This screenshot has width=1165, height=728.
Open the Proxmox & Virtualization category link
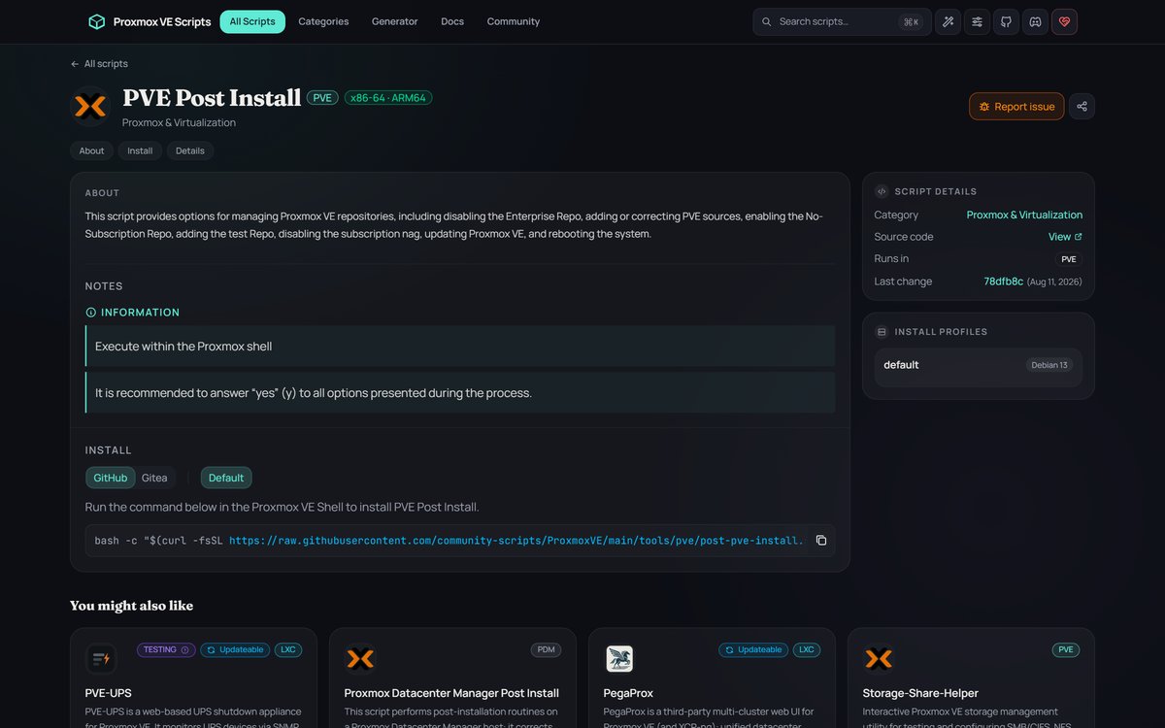1024,215
